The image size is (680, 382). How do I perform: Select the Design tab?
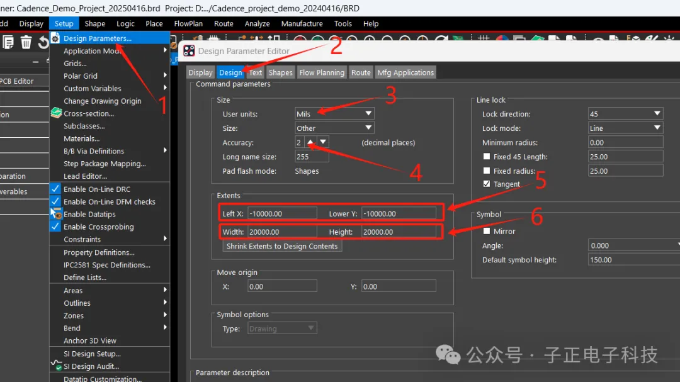tap(230, 72)
